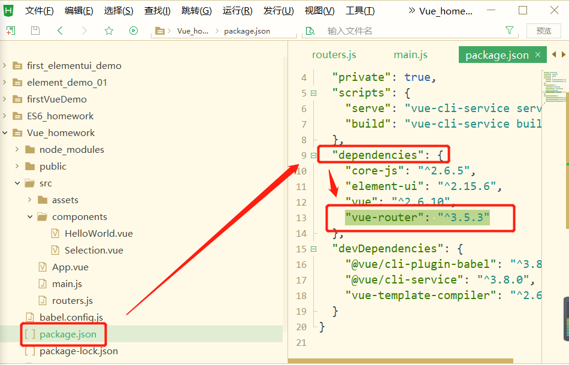Open the 查找(I) menu
Viewport: 569px width, 365px height.
[x=158, y=11]
